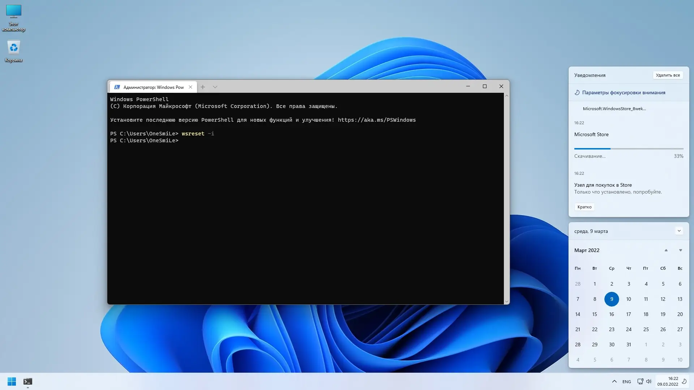This screenshot has width=694, height=390.
Task: Close the PowerShell tab with its X
Action: point(190,87)
